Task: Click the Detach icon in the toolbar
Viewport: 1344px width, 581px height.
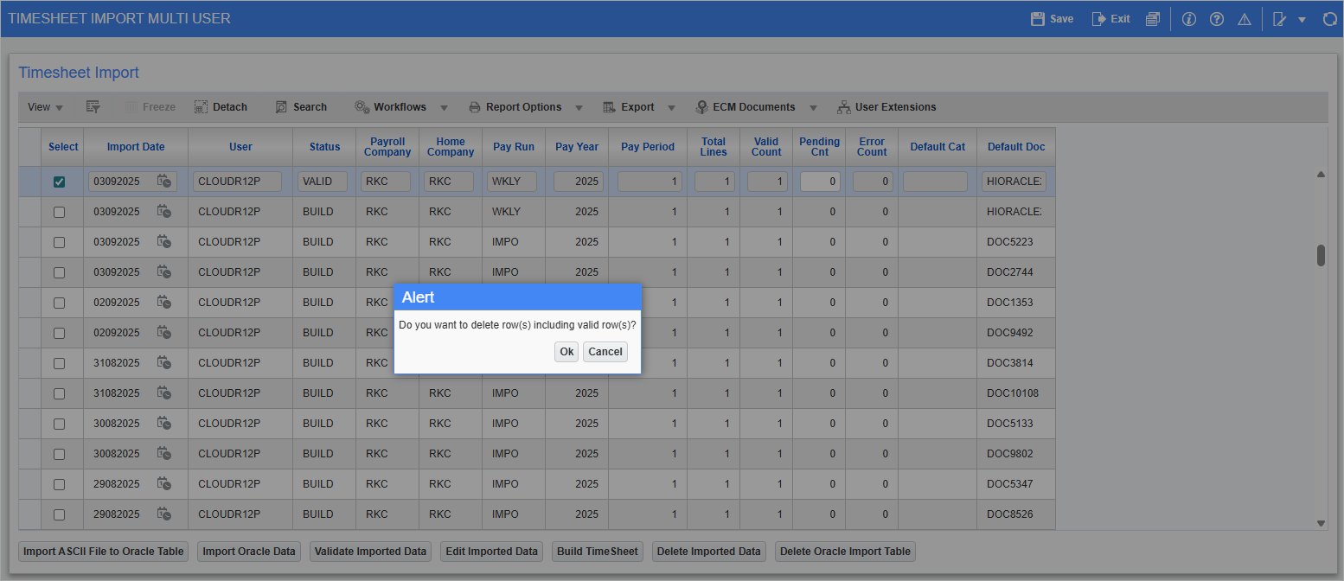Action: click(x=221, y=106)
